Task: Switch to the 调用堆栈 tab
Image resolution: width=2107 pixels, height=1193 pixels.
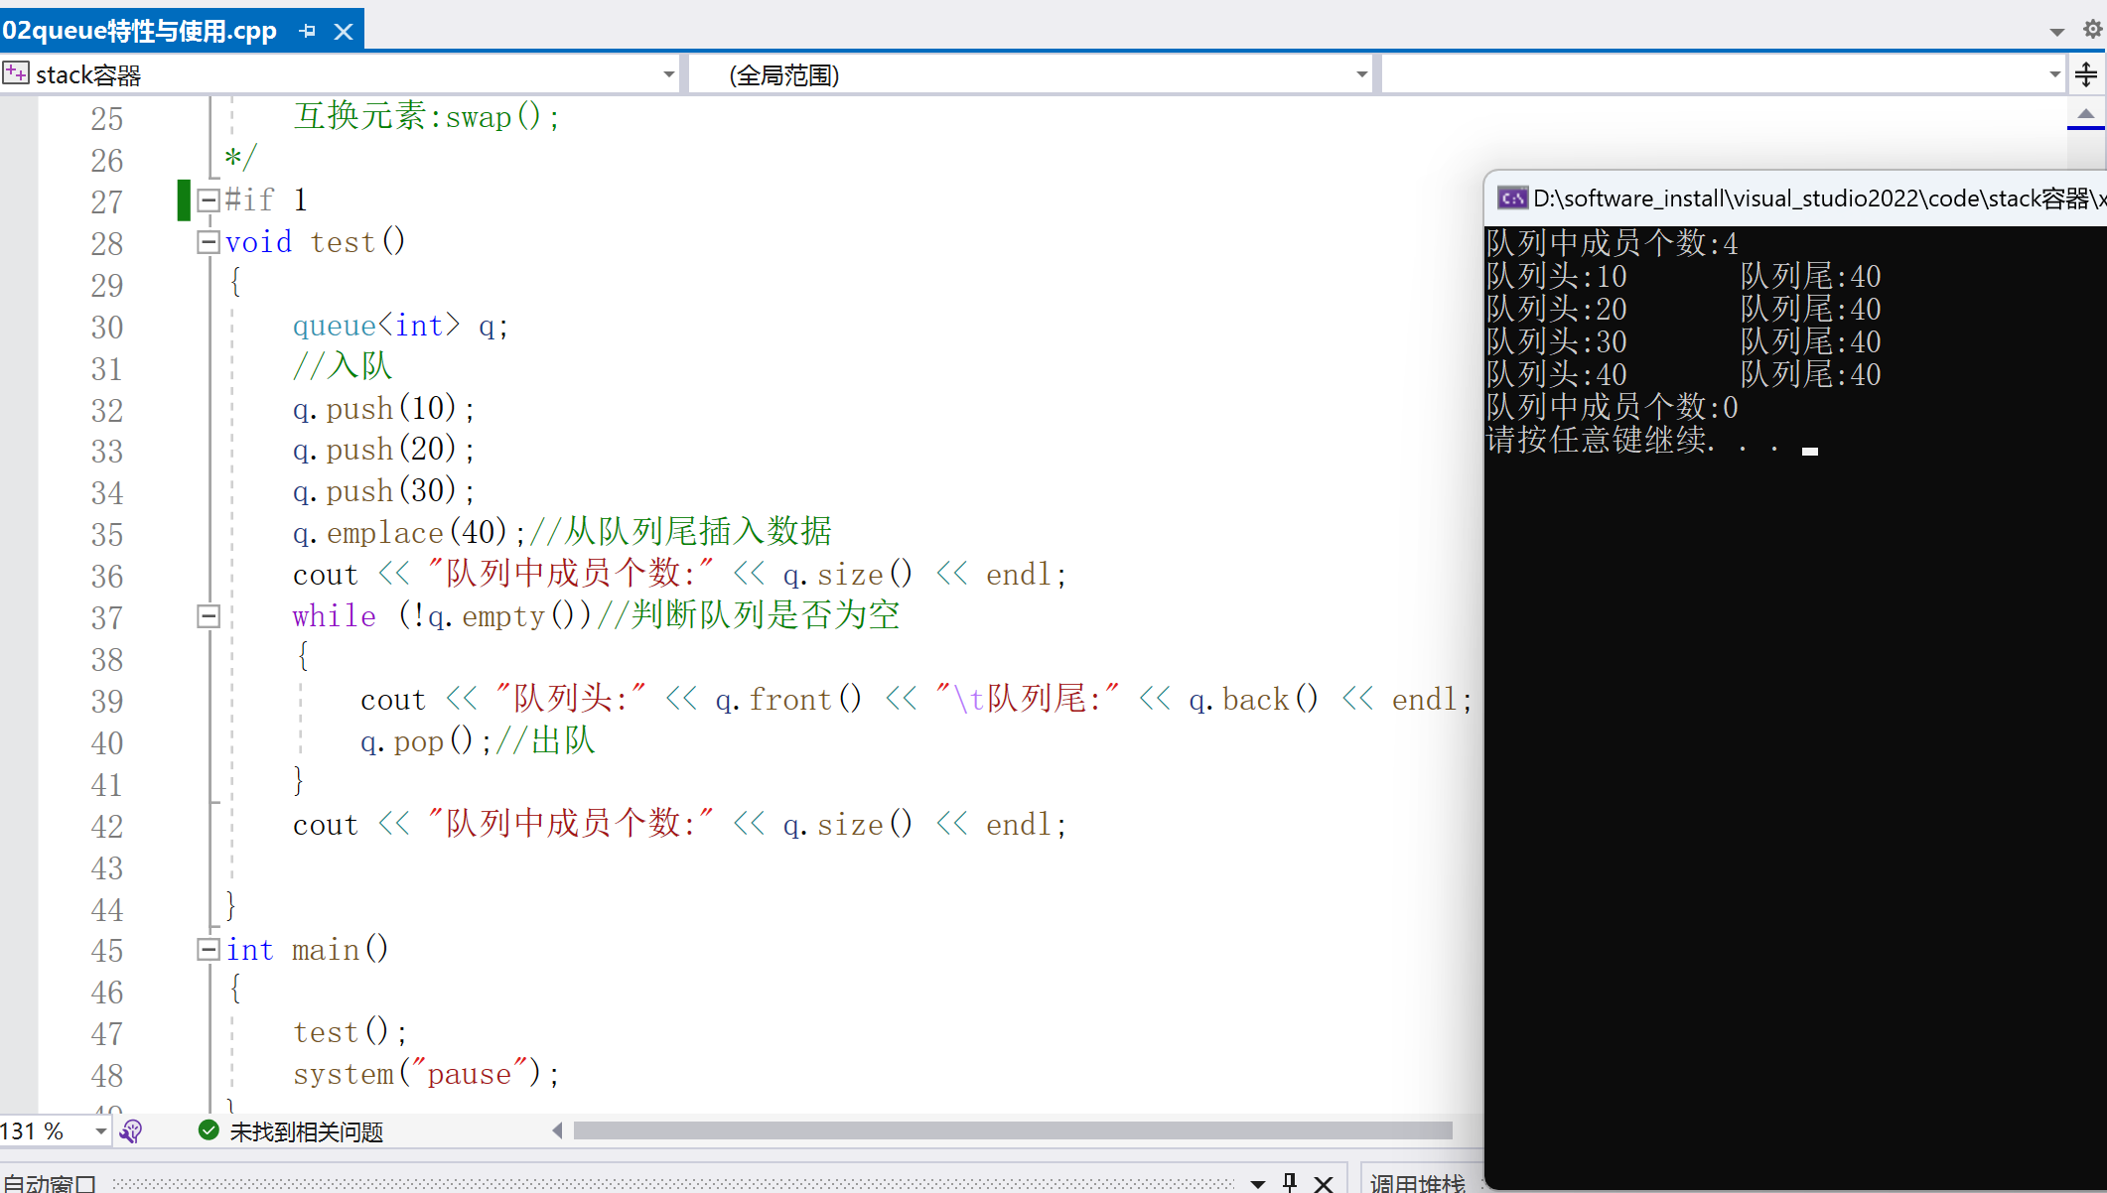Action: [1417, 1182]
